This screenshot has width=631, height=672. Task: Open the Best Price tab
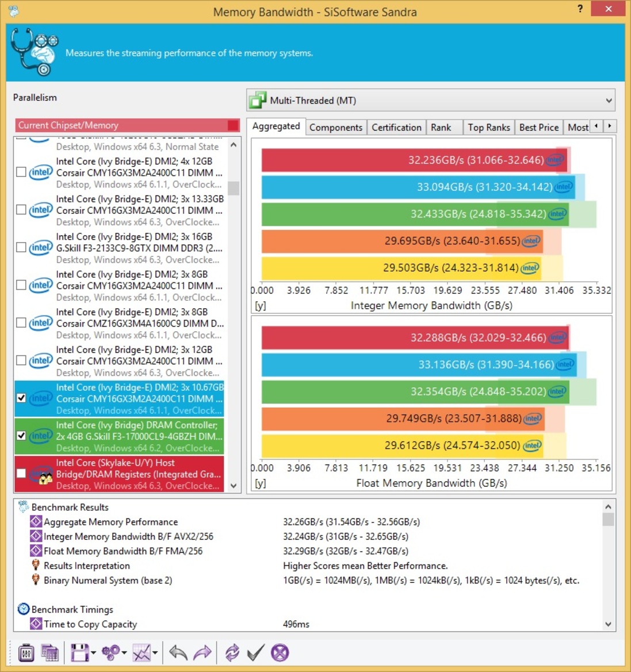click(x=539, y=127)
